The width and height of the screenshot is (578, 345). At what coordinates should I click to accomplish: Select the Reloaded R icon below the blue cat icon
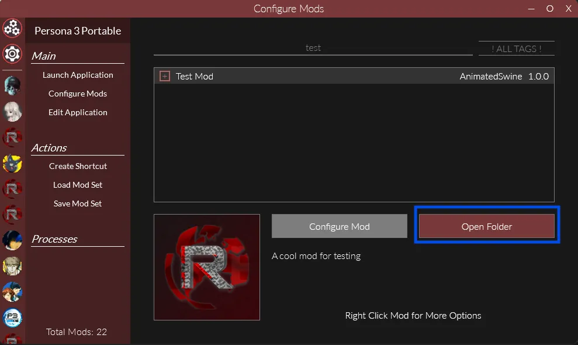pos(12,188)
